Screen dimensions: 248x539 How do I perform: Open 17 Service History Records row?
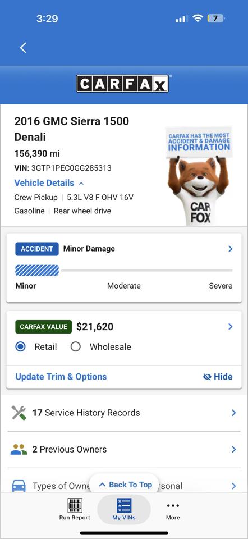[x=124, y=413]
